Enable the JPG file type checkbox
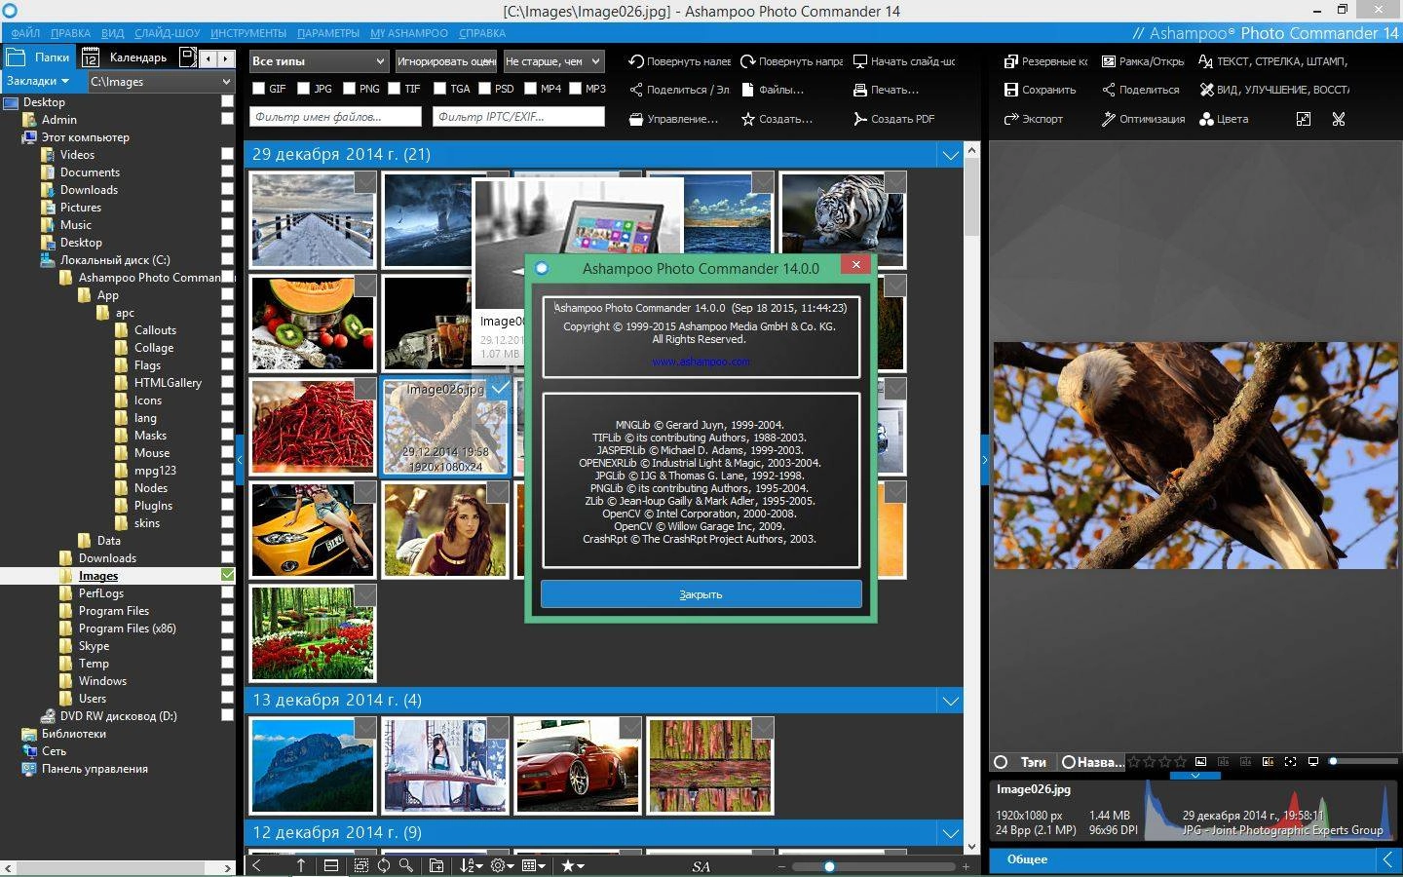The width and height of the screenshot is (1403, 877). (304, 89)
